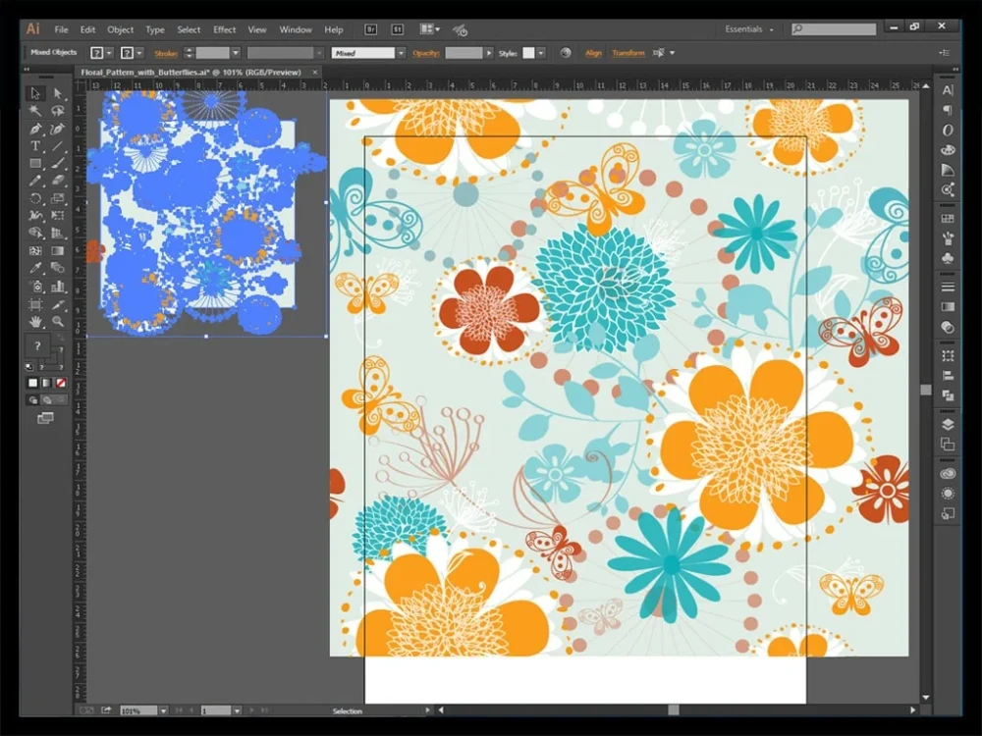The width and height of the screenshot is (982, 736).
Task: Open the Layers panel icon
Action: pos(948,424)
